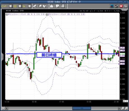Click the scroll left arrow

7,108
